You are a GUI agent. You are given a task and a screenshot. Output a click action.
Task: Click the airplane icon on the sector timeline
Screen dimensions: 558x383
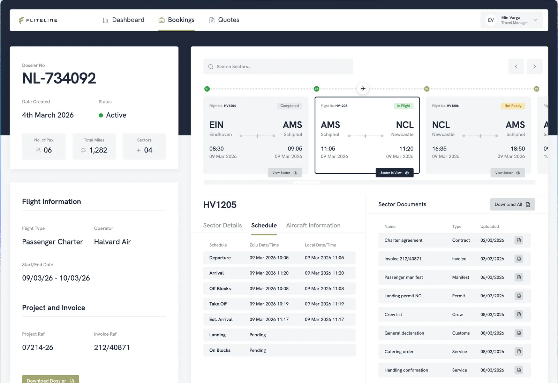[363, 89]
